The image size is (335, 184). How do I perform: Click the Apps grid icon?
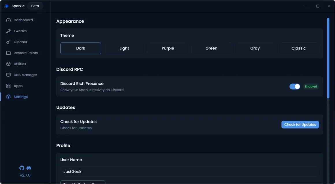tap(8, 86)
